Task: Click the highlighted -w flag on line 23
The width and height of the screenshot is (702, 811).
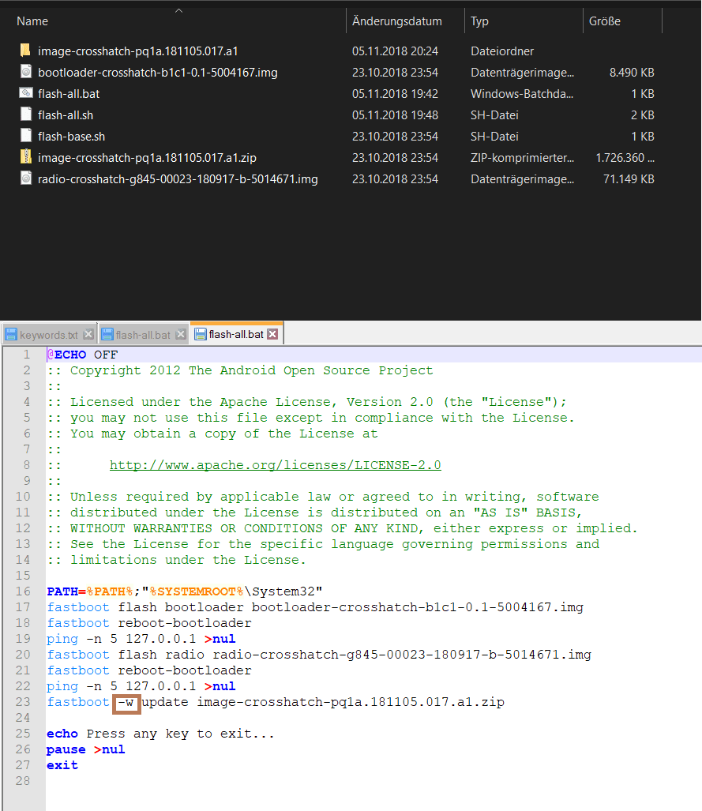Action: [x=126, y=702]
